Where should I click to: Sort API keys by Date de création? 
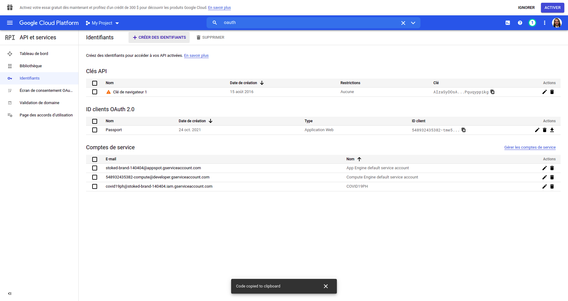[x=247, y=83]
